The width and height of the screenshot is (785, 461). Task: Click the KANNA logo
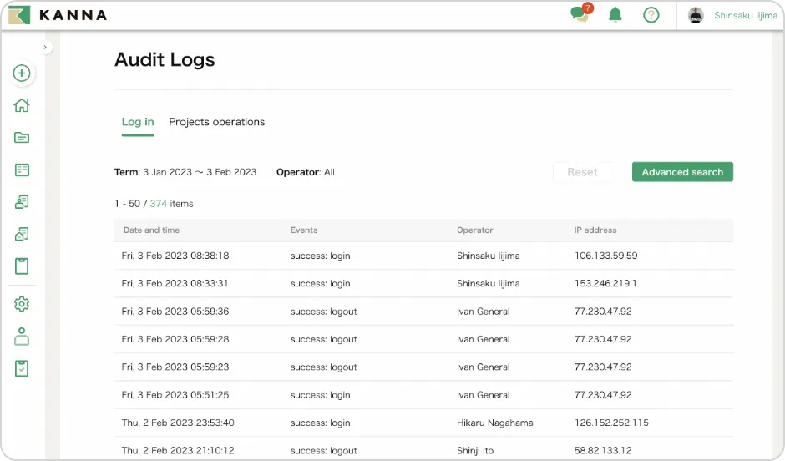click(x=57, y=15)
